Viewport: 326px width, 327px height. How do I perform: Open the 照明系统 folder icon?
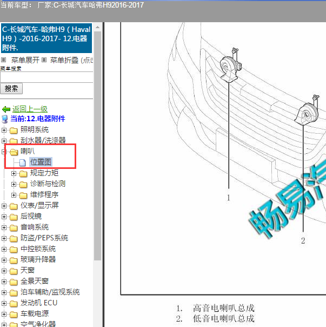point(14,130)
